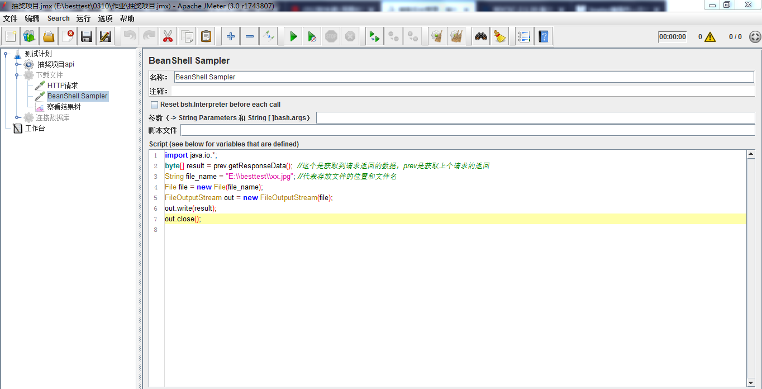
Task: Click the Redo arrow icon
Action: 149,37
